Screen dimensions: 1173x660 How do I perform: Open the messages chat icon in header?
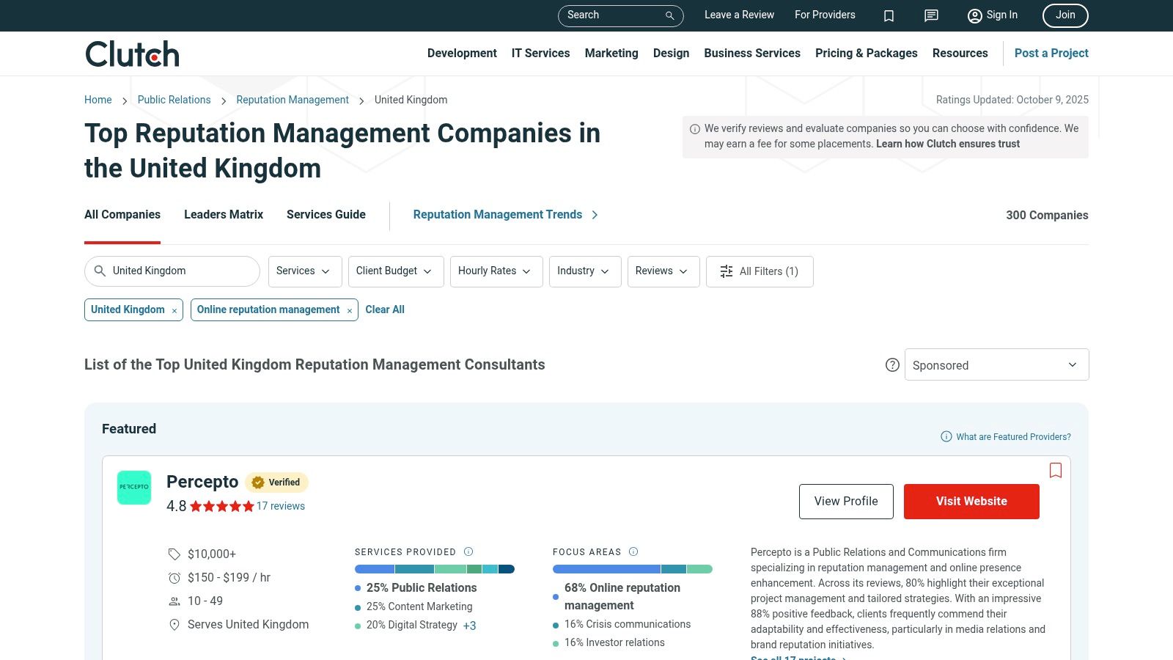coord(931,15)
